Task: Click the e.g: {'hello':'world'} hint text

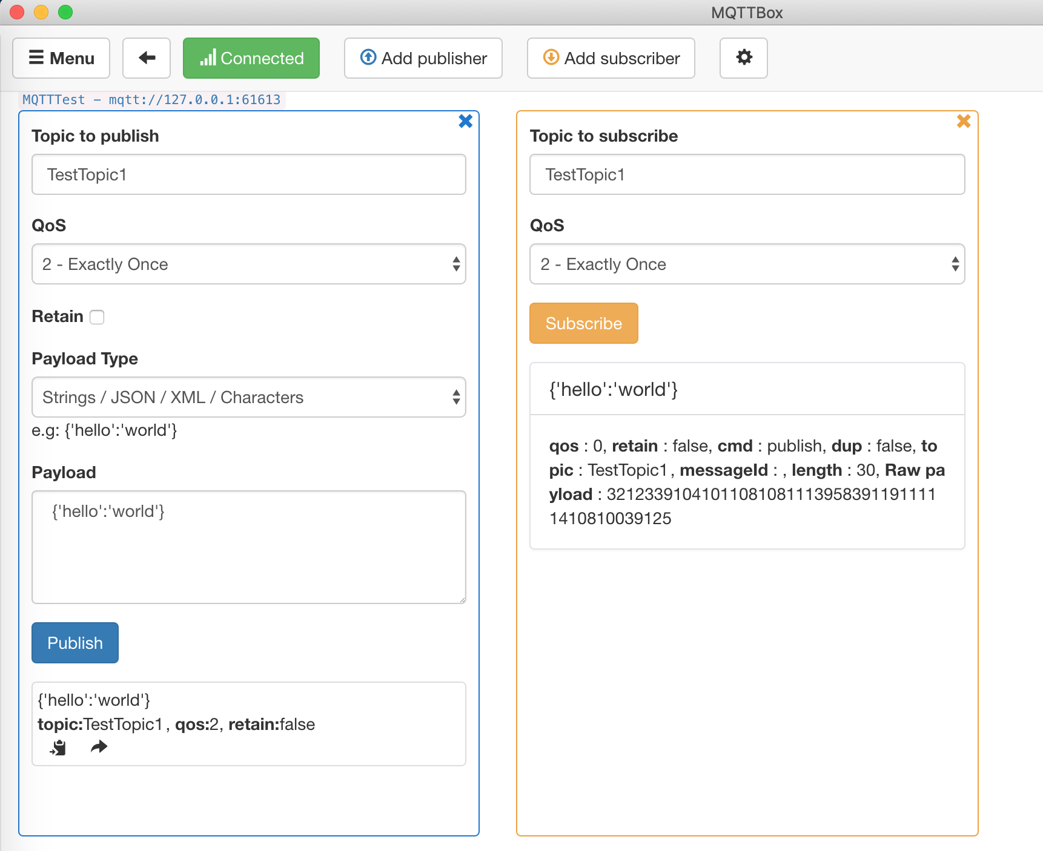Action: point(104,430)
